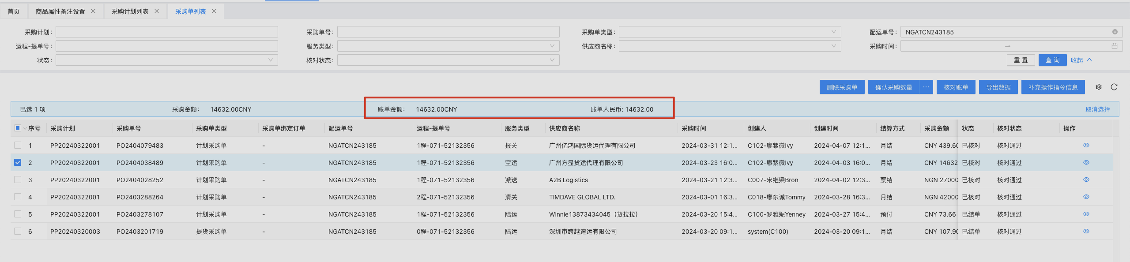View details eye icon for row 3
This screenshot has width=1130, height=262.
click(1086, 180)
